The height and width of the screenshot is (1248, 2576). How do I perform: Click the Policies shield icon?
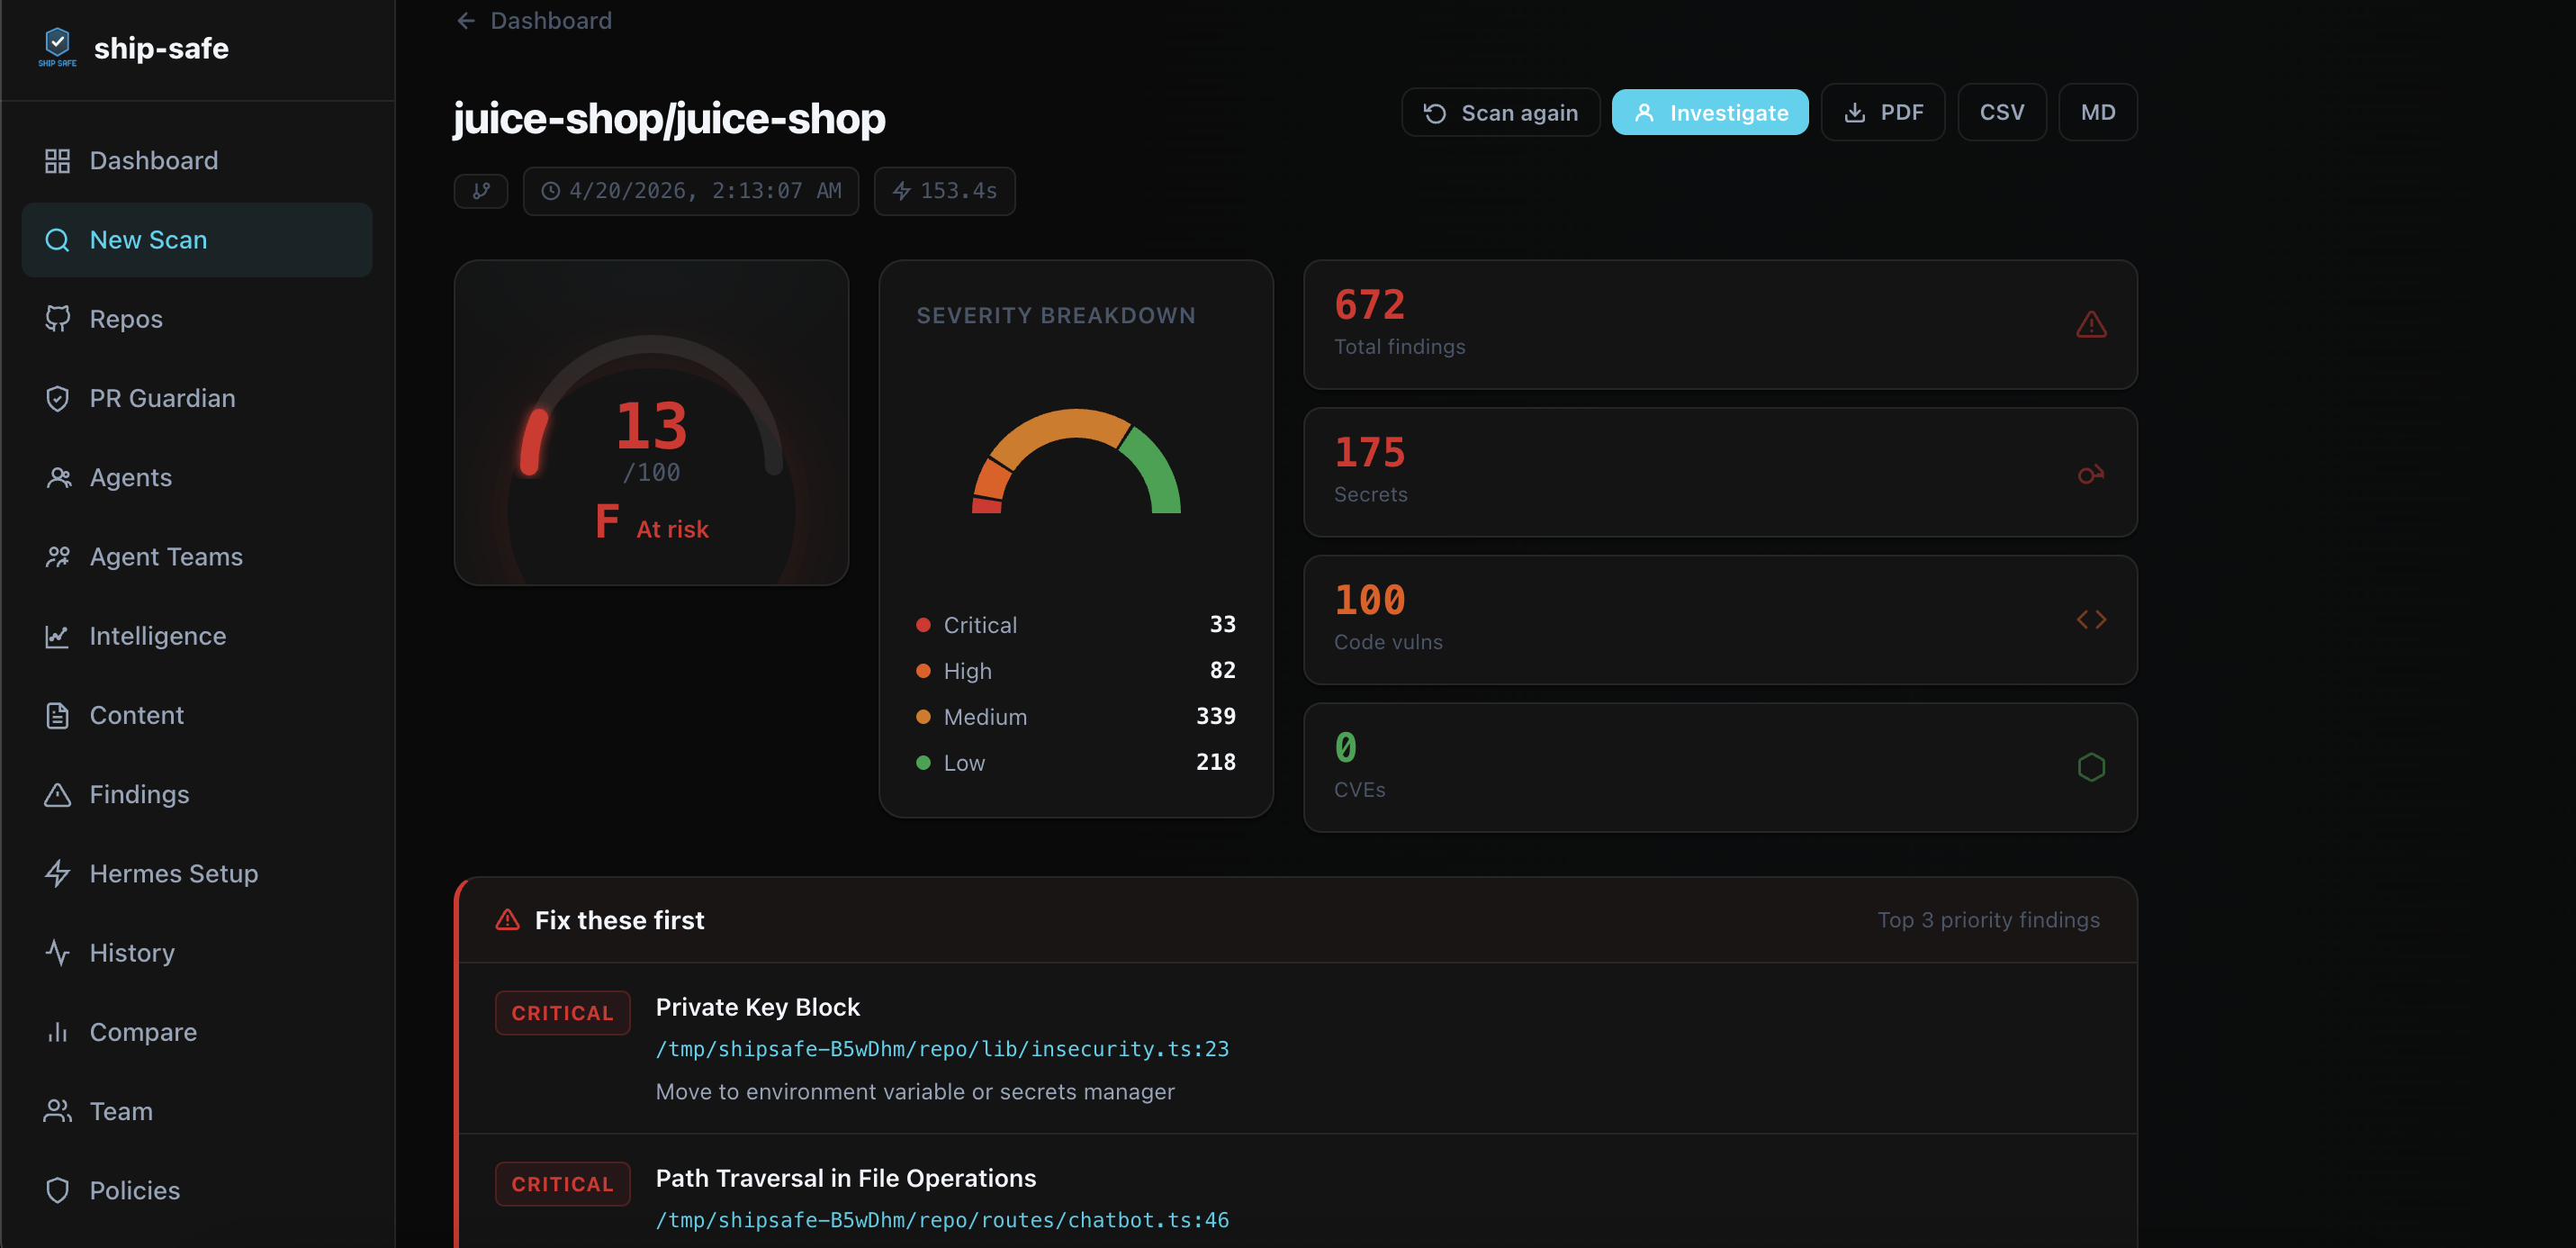[57, 1190]
